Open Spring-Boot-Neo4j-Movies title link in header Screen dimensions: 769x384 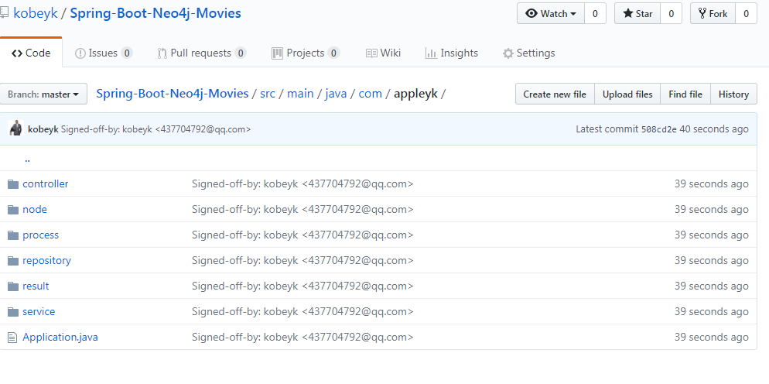156,12
